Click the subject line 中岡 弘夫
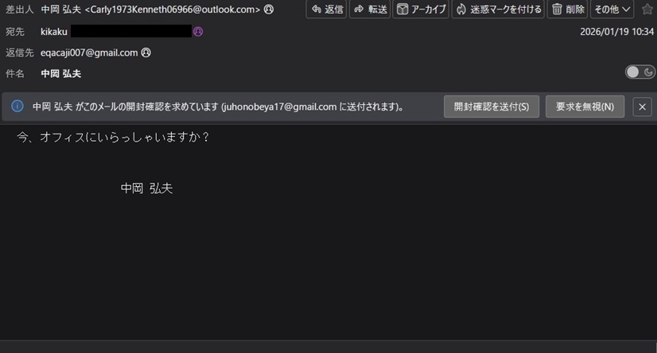This screenshot has height=353, width=657. 60,74
